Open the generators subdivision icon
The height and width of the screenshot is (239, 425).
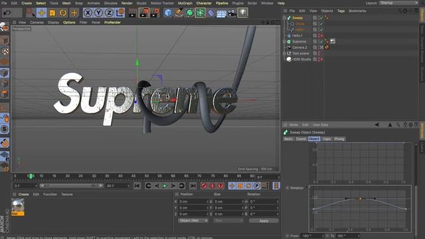tap(190, 13)
